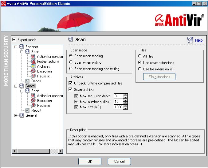Select Scan when reading and writing
Viewport: 208px width, 168px height.
71,69
